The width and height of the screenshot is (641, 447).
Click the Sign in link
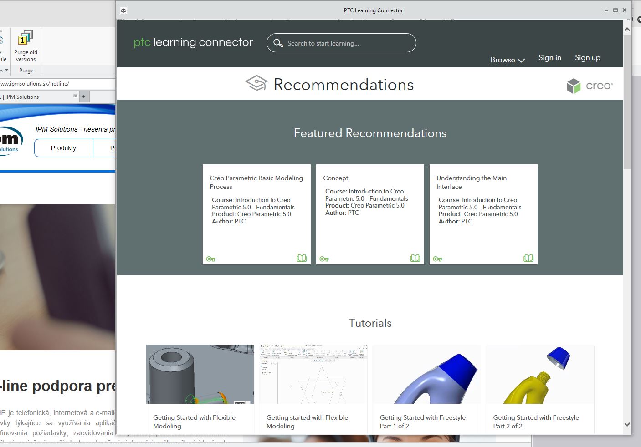550,58
